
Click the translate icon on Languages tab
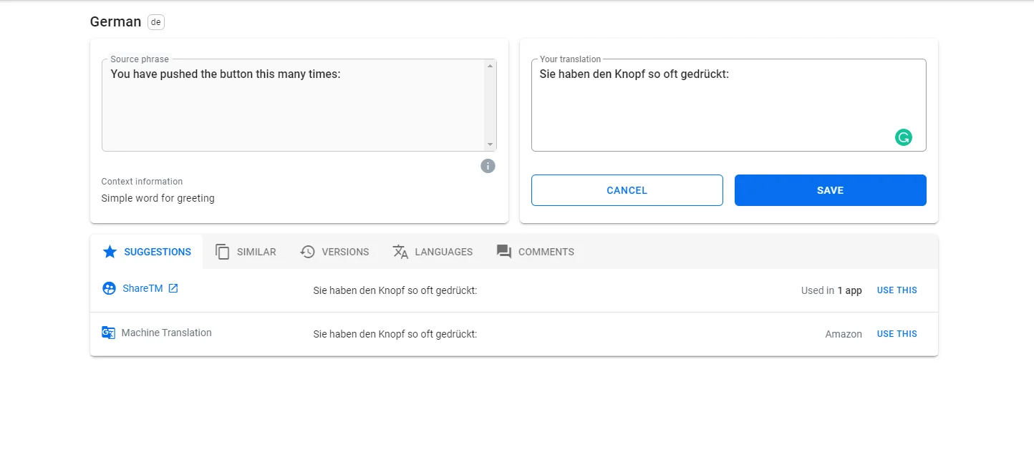(400, 252)
